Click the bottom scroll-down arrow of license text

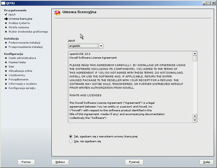pos(195,120)
